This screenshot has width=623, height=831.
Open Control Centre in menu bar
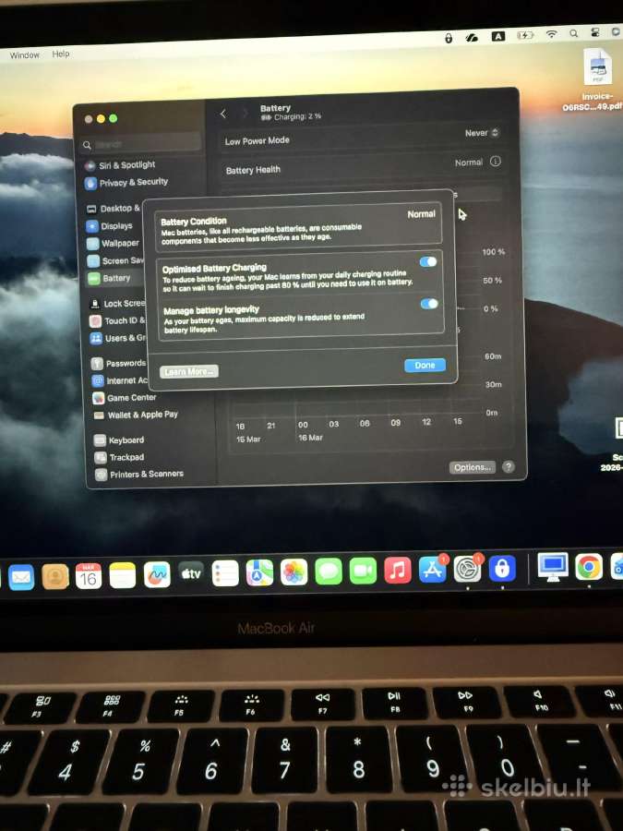click(595, 32)
